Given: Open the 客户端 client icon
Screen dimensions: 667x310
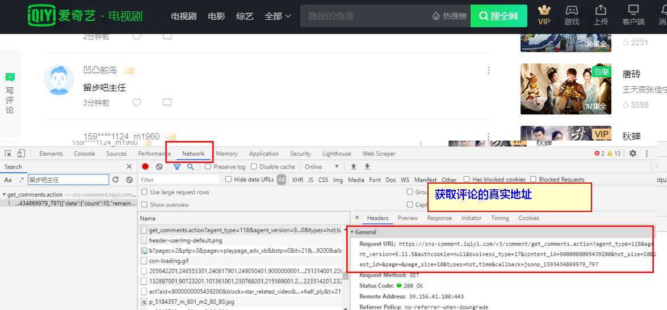Looking at the screenshot, I should (x=634, y=16).
